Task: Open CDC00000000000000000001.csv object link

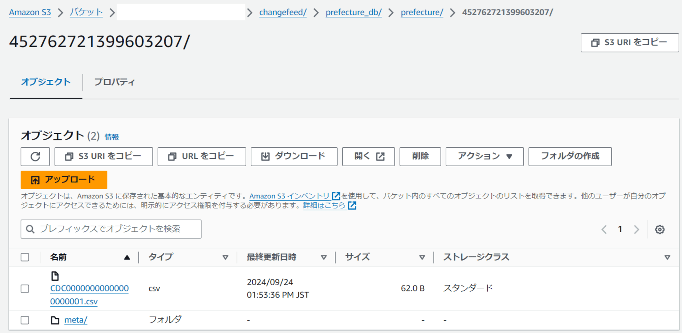Action: [x=89, y=295]
